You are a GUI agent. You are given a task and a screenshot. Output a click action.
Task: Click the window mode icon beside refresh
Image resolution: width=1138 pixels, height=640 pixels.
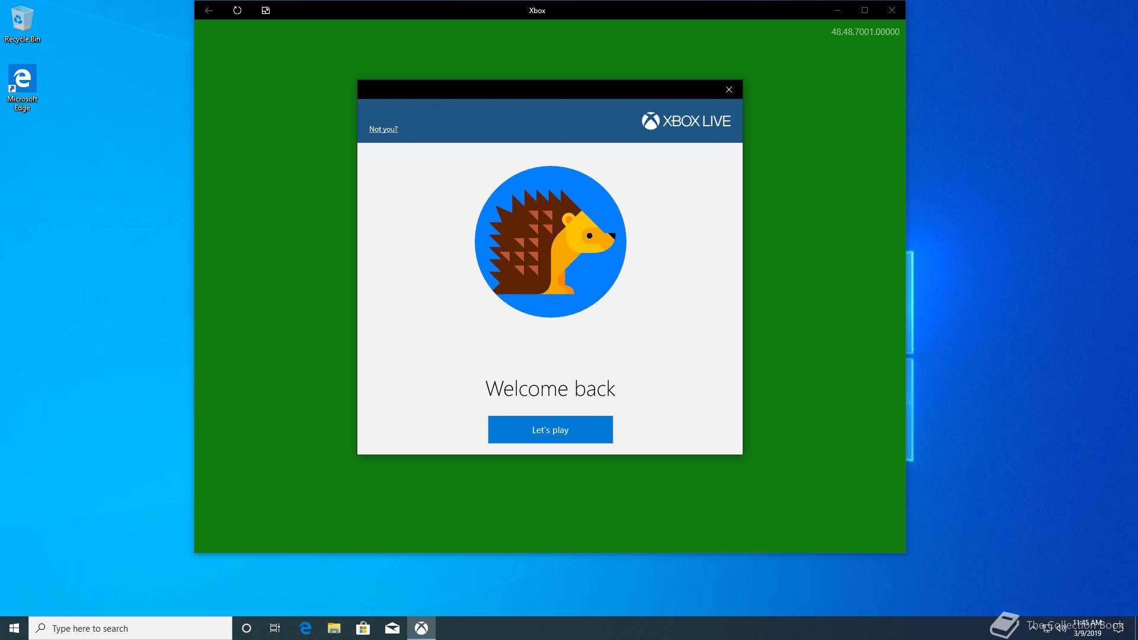coord(266,10)
